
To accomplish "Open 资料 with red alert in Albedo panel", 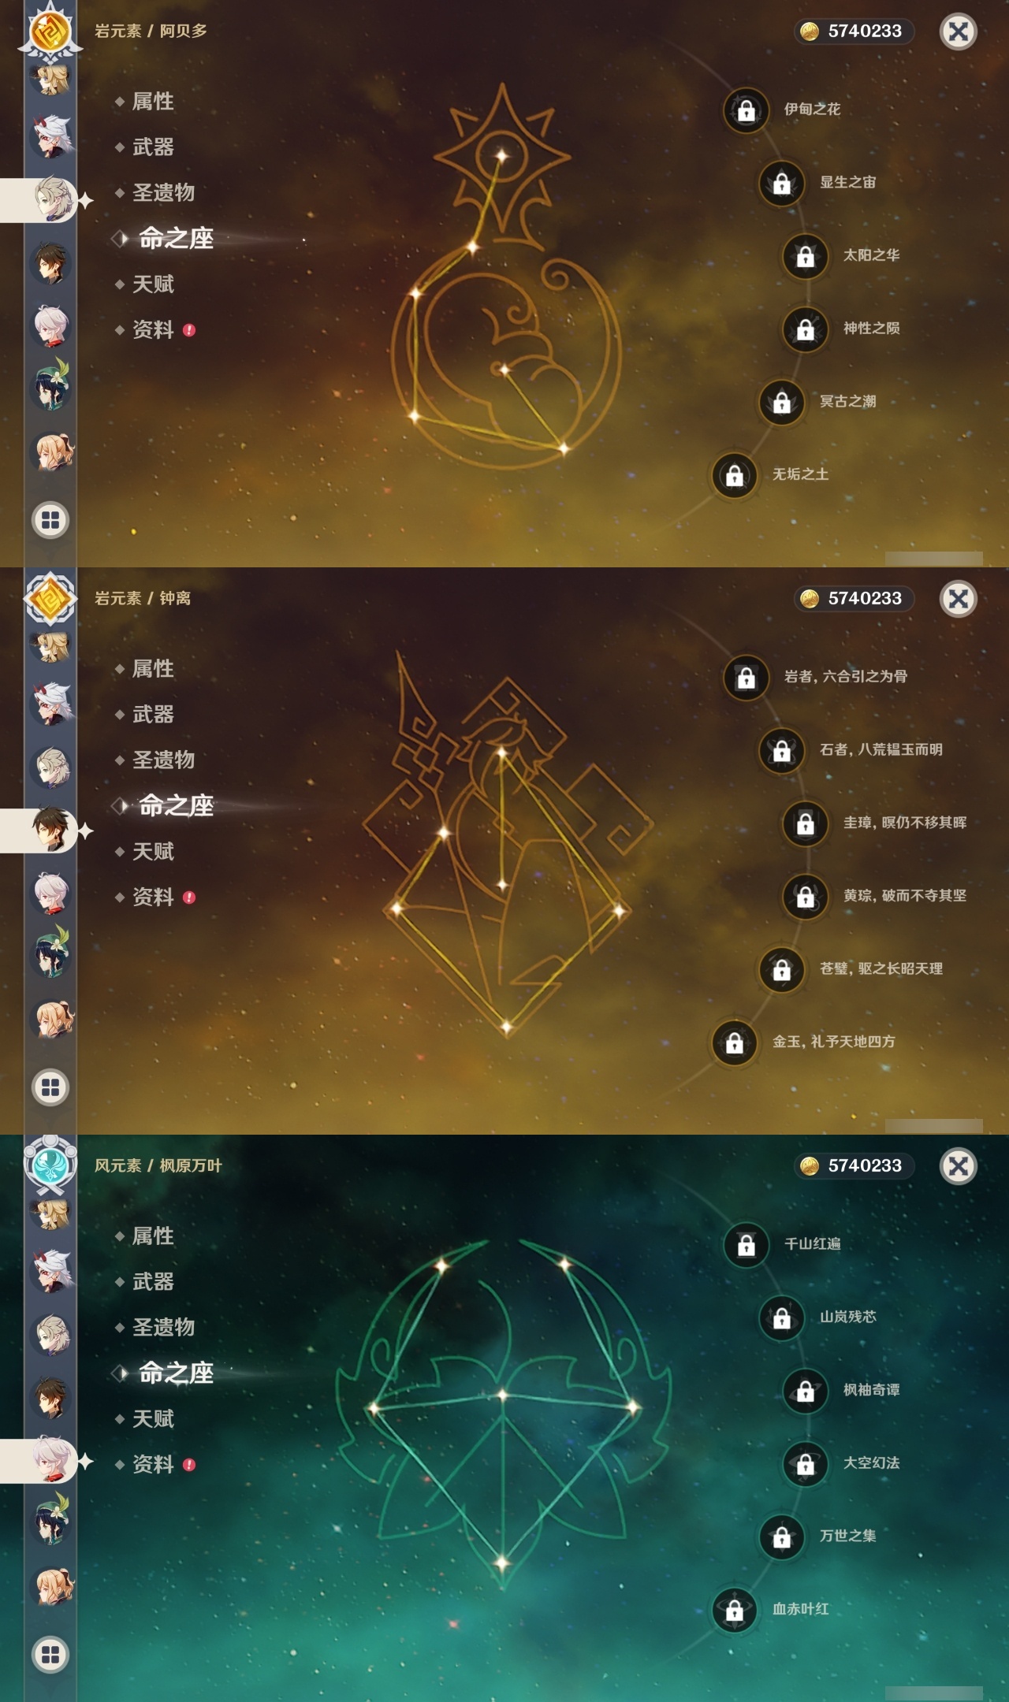I will 155,329.
